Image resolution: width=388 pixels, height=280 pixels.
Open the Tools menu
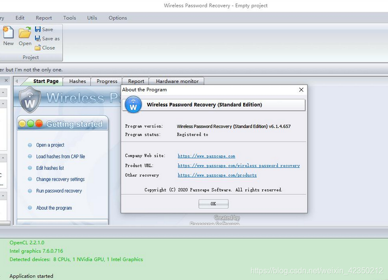pyautogui.click(x=70, y=18)
